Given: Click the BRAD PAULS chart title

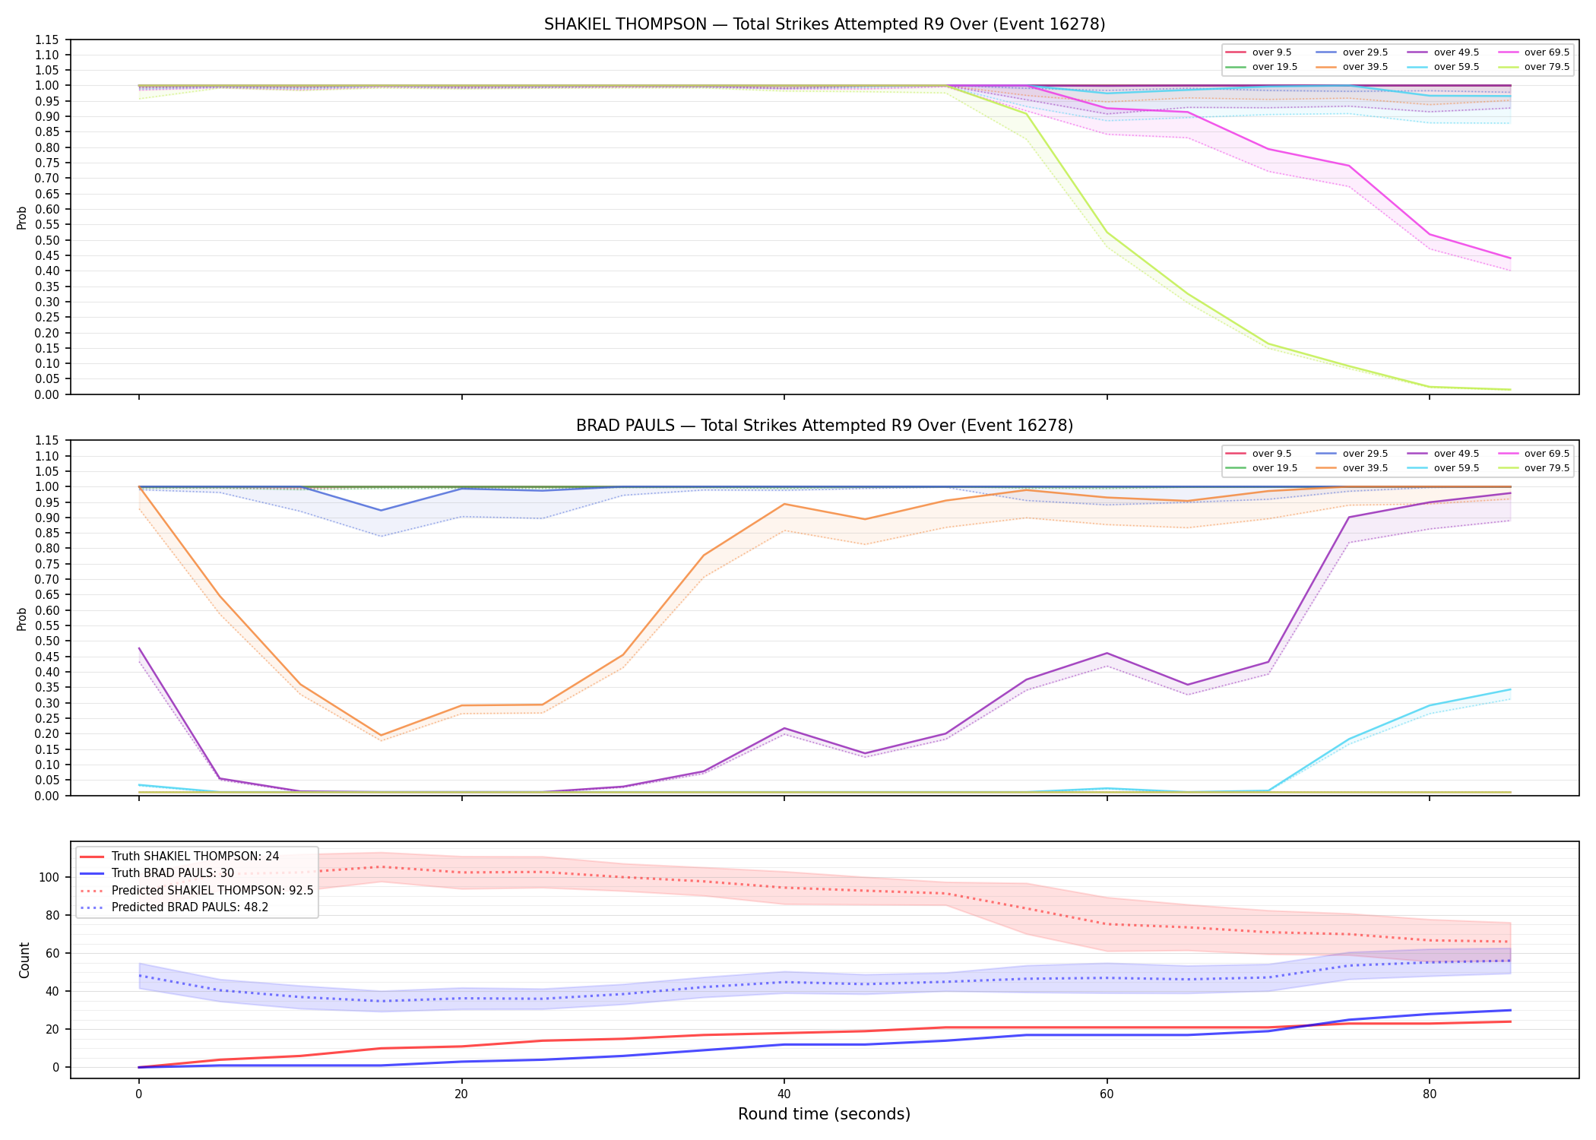Looking at the screenshot, I should click(825, 426).
